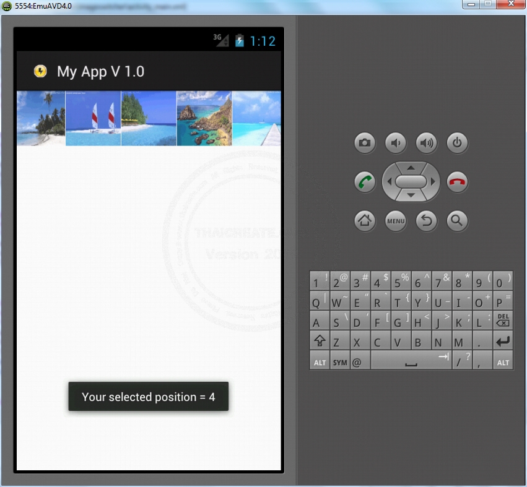Raise volume with the Volume Up button
The height and width of the screenshot is (487, 527).
click(427, 143)
